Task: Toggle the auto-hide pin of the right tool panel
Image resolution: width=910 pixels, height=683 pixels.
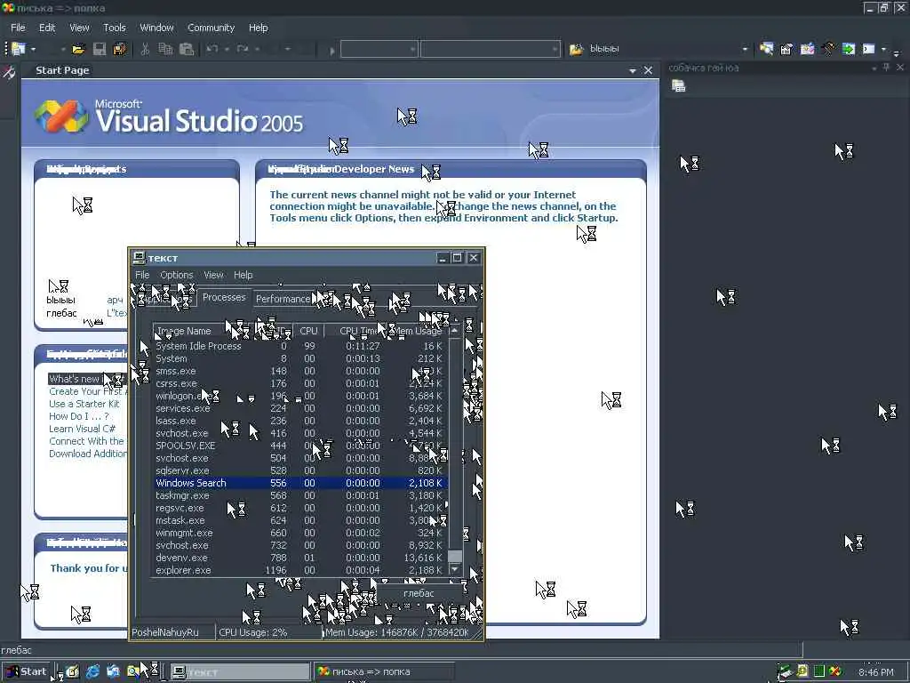Action: [x=887, y=68]
